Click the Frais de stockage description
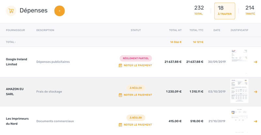 pyautogui.click(x=49, y=92)
